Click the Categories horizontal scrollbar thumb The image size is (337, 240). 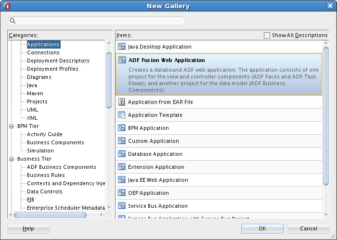click(50, 215)
